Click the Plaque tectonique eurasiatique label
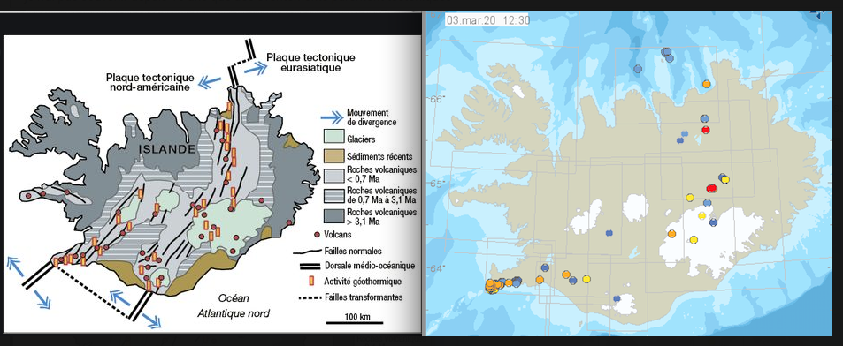The image size is (843, 346). [310, 62]
